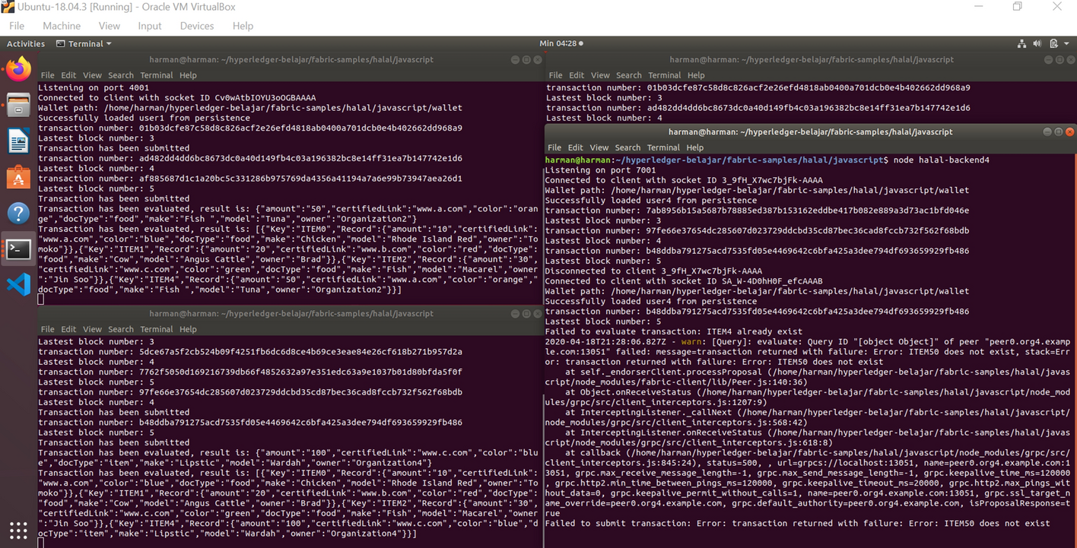Open File menu in front-right terminal
The image size is (1077, 548).
pyautogui.click(x=554, y=147)
